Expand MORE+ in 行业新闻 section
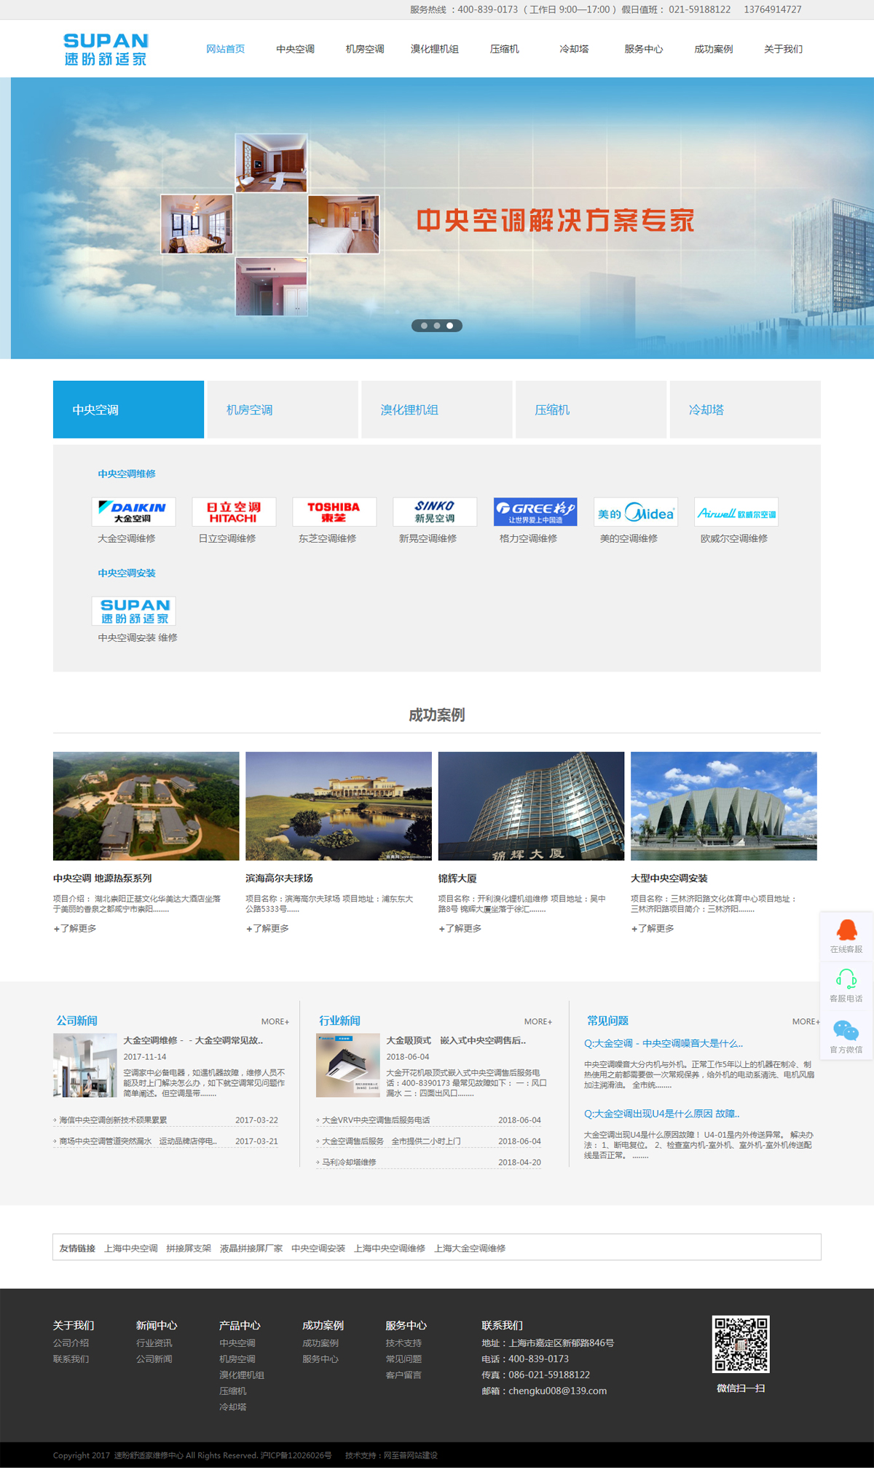 [538, 1022]
